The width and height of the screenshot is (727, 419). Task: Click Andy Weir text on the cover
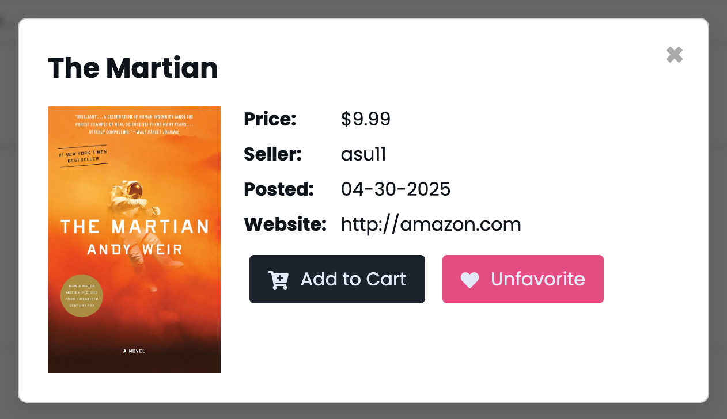(134, 249)
